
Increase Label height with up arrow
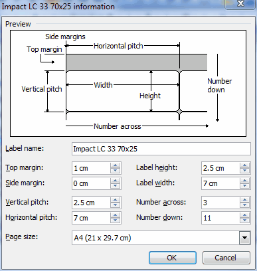coord(244,165)
